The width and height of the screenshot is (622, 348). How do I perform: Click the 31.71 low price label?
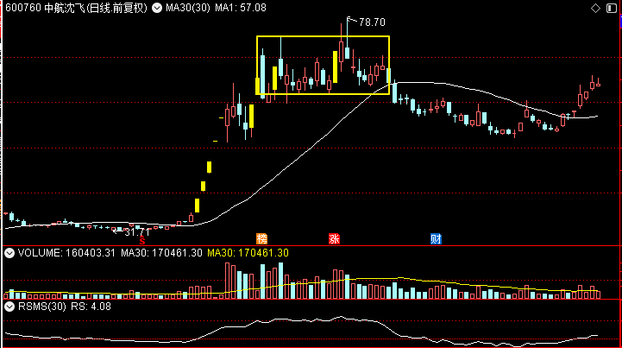137,232
